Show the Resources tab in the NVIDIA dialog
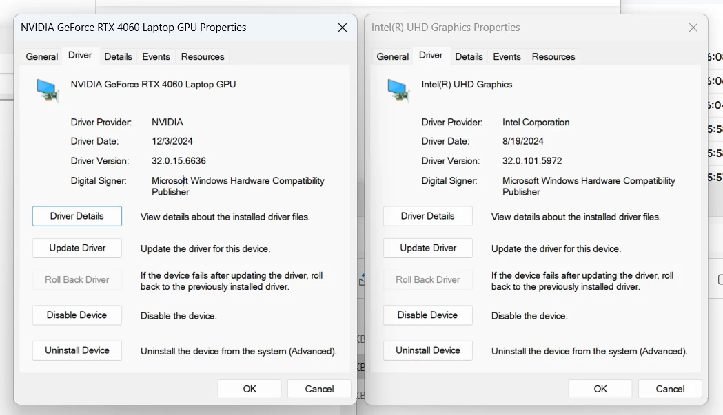 click(x=203, y=56)
